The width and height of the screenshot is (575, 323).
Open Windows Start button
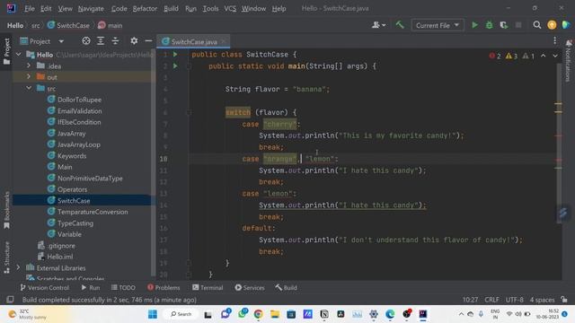(153, 314)
